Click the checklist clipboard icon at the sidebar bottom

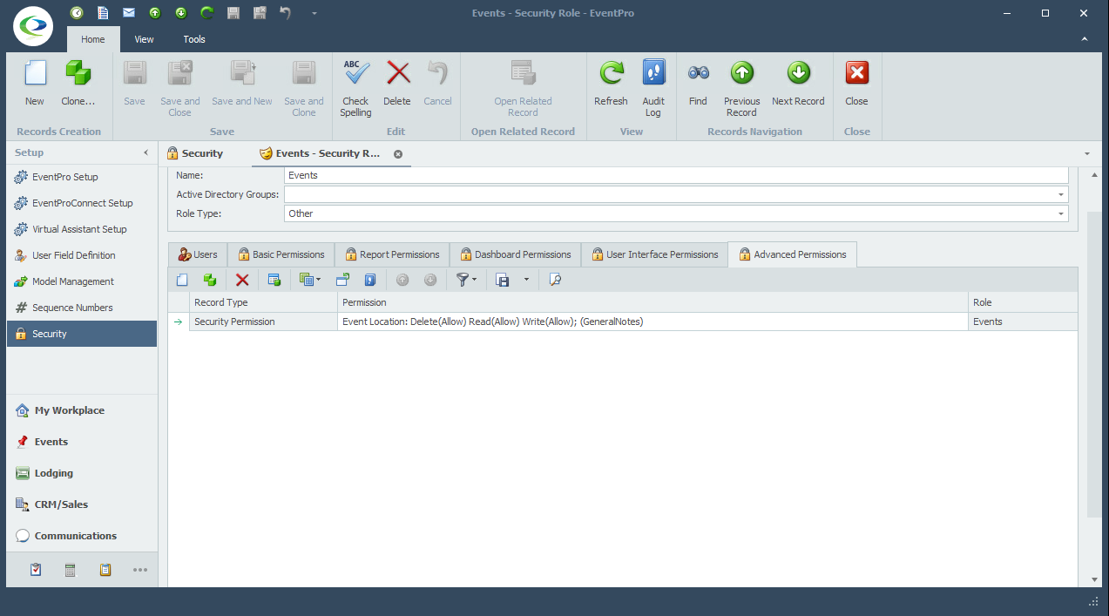(36, 570)
